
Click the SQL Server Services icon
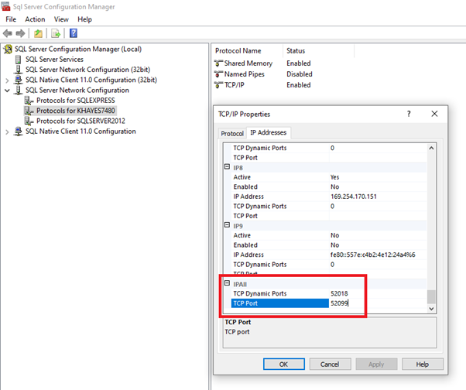[18, 60]
